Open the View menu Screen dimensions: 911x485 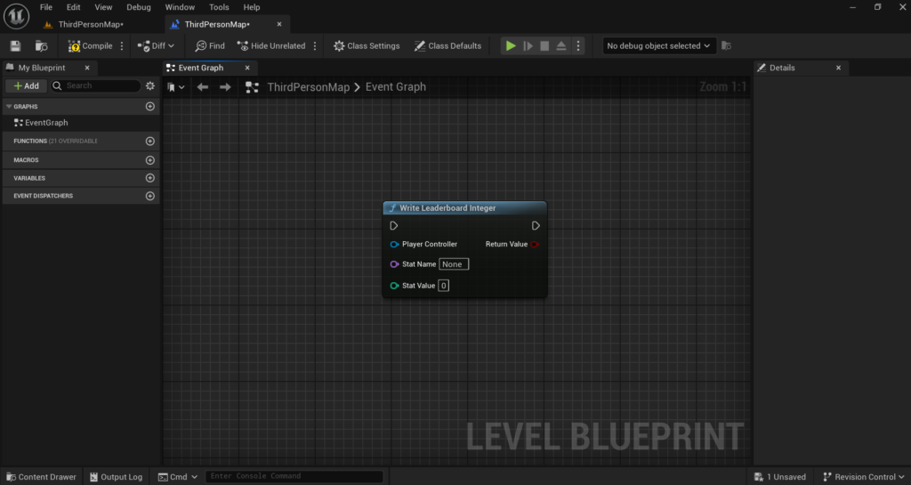pyautogui.click(x=103, y=7)
